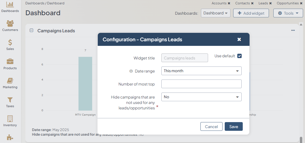Open Taxes funnel icon

pos(10,100)
